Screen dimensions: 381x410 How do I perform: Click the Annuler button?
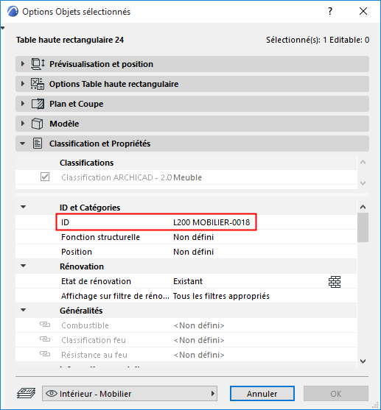pyautogui.click(x=262, y=394)
